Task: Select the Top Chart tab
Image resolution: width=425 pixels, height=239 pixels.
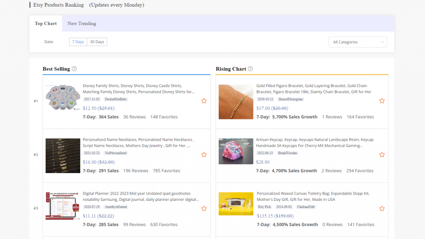Action: coord(46,24)
